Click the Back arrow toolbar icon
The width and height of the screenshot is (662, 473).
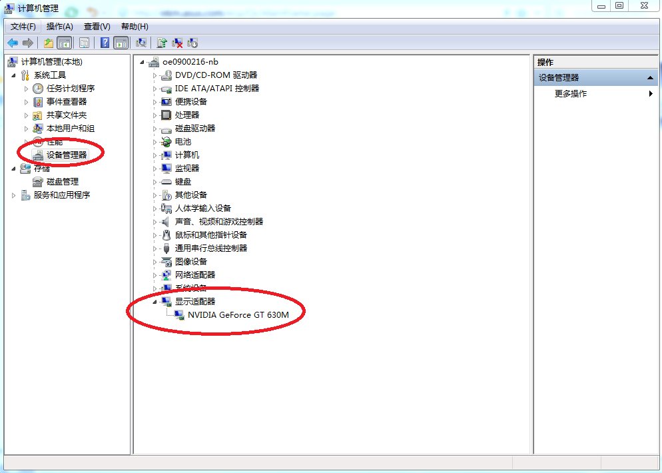pyautogui.click(x=12, y=43)
